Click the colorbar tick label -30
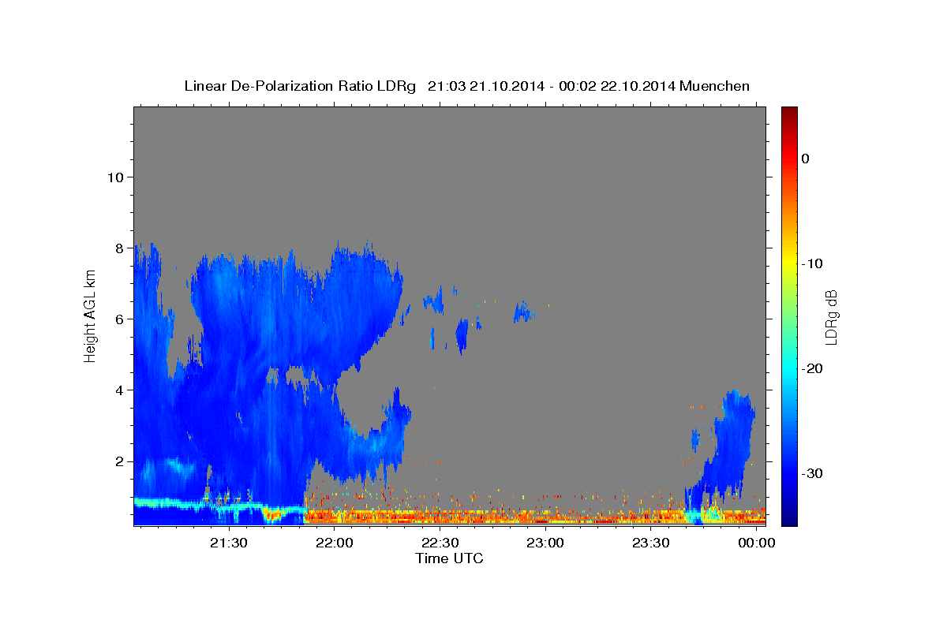The width and height of the screenshot is (947, 631). (812, 473)
